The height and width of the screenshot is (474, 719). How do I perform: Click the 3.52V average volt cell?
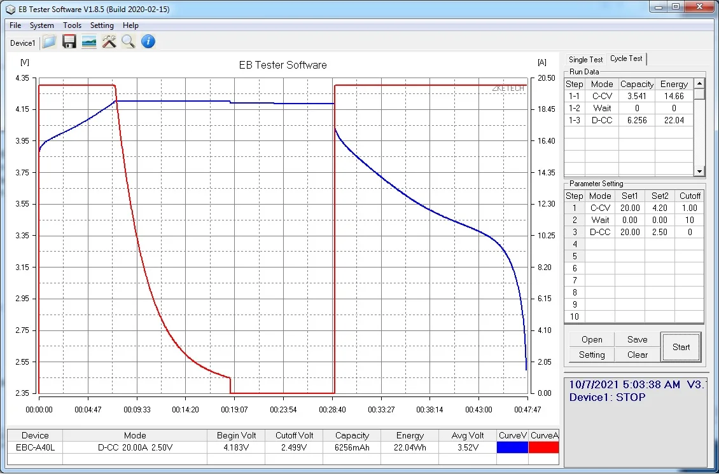(467, 447)
